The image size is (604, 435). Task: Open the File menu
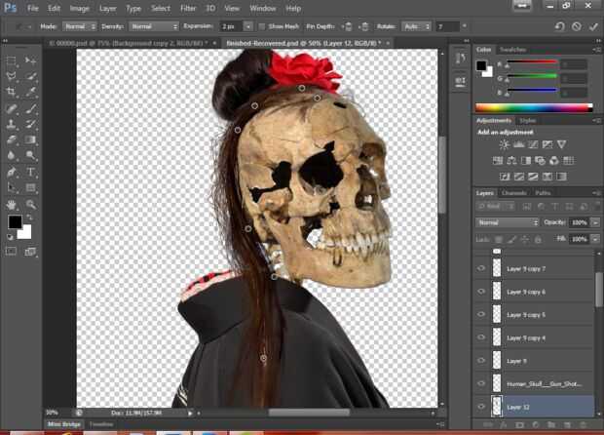tap(33, 8)
